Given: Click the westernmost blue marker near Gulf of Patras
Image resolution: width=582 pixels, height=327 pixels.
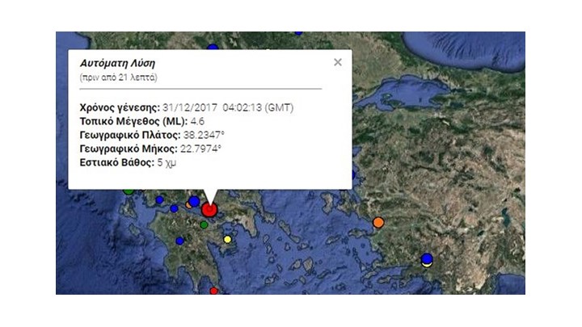Looking at the screenshot, I should [159, 200].
